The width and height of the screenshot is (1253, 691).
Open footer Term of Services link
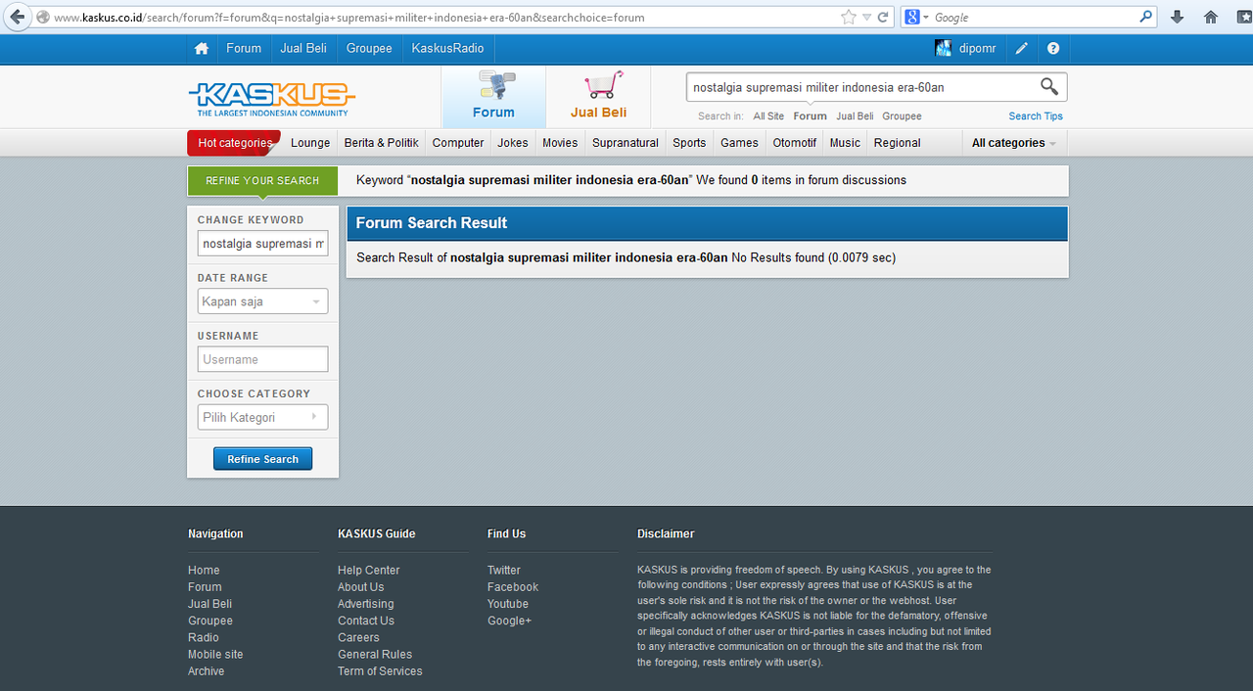pyautogui.click(x=380, y=671)
